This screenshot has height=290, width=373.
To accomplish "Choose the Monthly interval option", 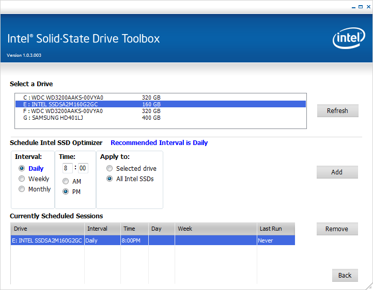I will tap(22, 189).
